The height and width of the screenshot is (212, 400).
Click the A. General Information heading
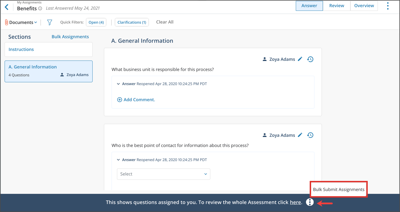coord(142,41)
